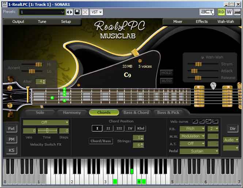Select chord position IV

(x=130, y=128)
